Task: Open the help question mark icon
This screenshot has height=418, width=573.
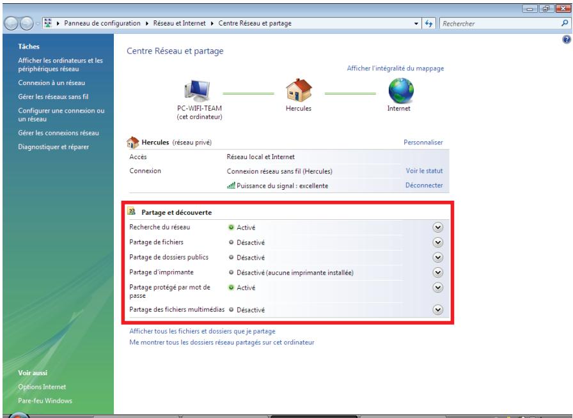Action: (567, 40)
